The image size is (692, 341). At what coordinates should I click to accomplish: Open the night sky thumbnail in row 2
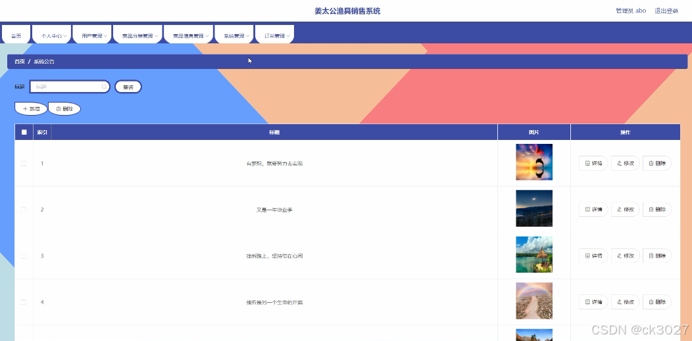[x=534, y=208]
